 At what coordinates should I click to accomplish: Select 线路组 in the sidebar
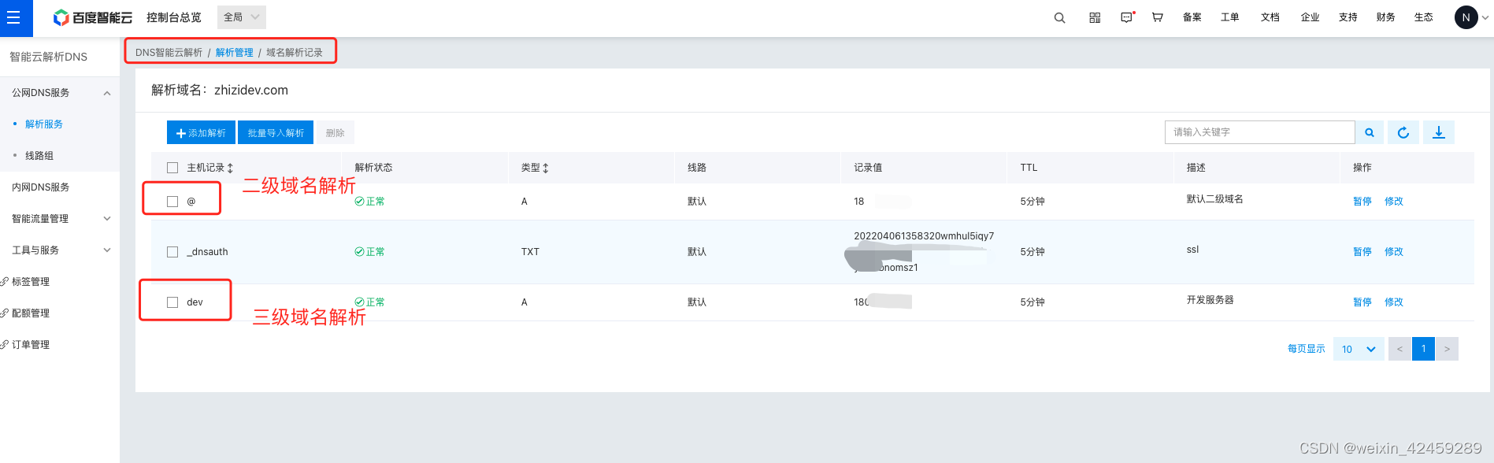[39, 156]
